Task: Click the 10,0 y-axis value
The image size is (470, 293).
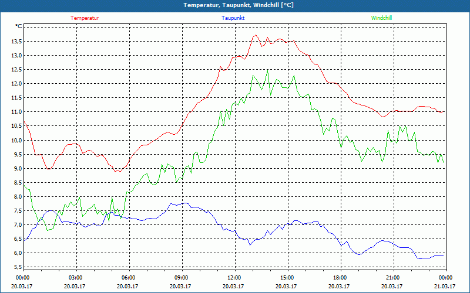Action: coord(16,140)
